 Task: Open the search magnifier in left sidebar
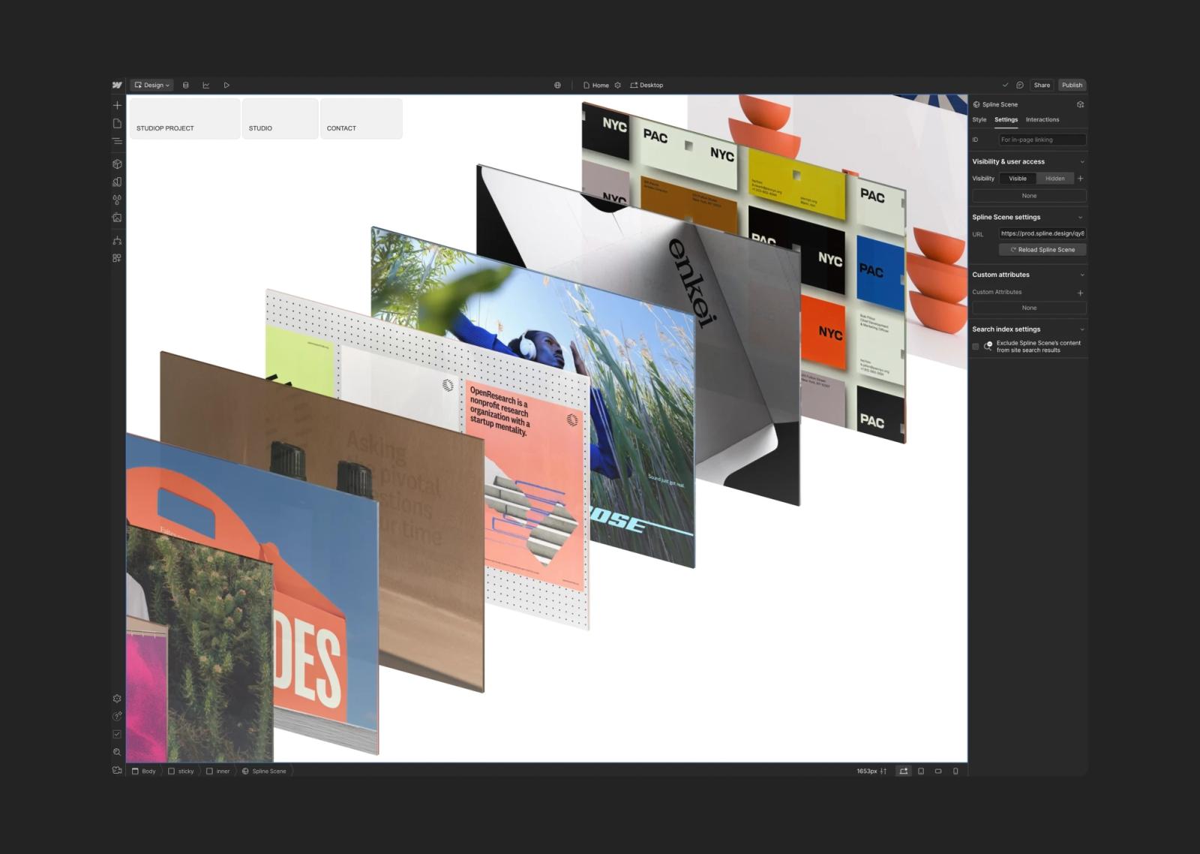point(117,752)
